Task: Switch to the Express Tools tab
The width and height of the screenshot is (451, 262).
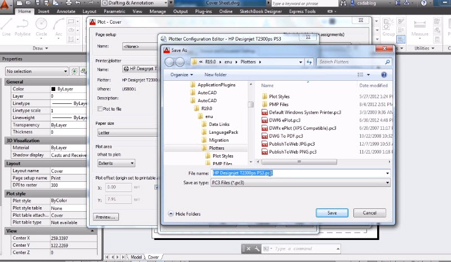Action: (302, 11)
